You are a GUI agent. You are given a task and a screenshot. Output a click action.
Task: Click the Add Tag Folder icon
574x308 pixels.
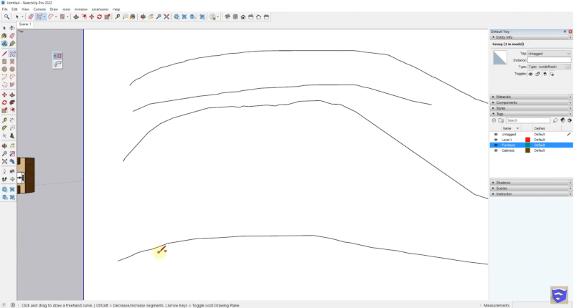[x=501, y=120]
